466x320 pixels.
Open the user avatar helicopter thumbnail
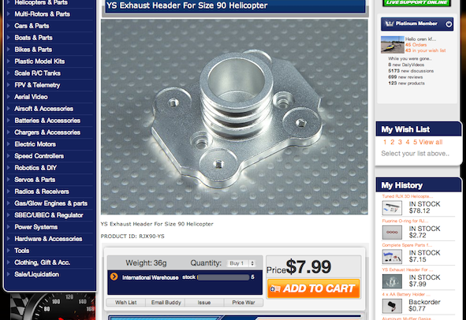click(393, 45)
